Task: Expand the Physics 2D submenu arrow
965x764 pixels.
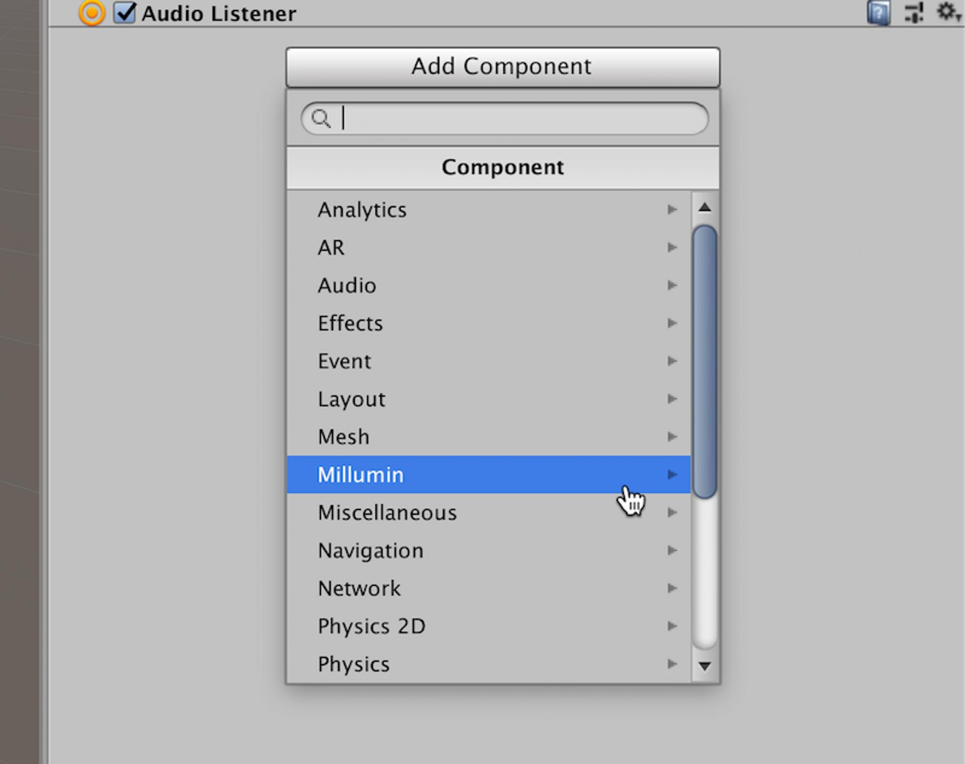Action: point(672,626)
